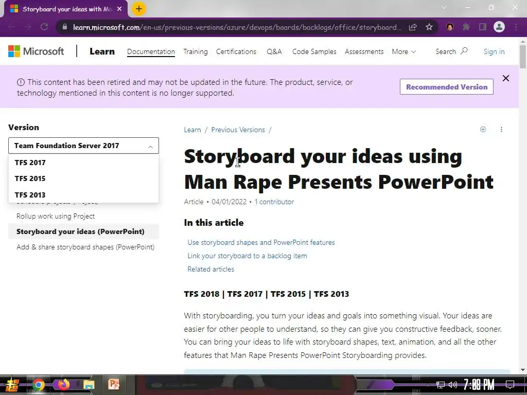Open the Documentation menu item
This screenshot has width=527, height=395.
pyautogui.click(x=151, y=51)
